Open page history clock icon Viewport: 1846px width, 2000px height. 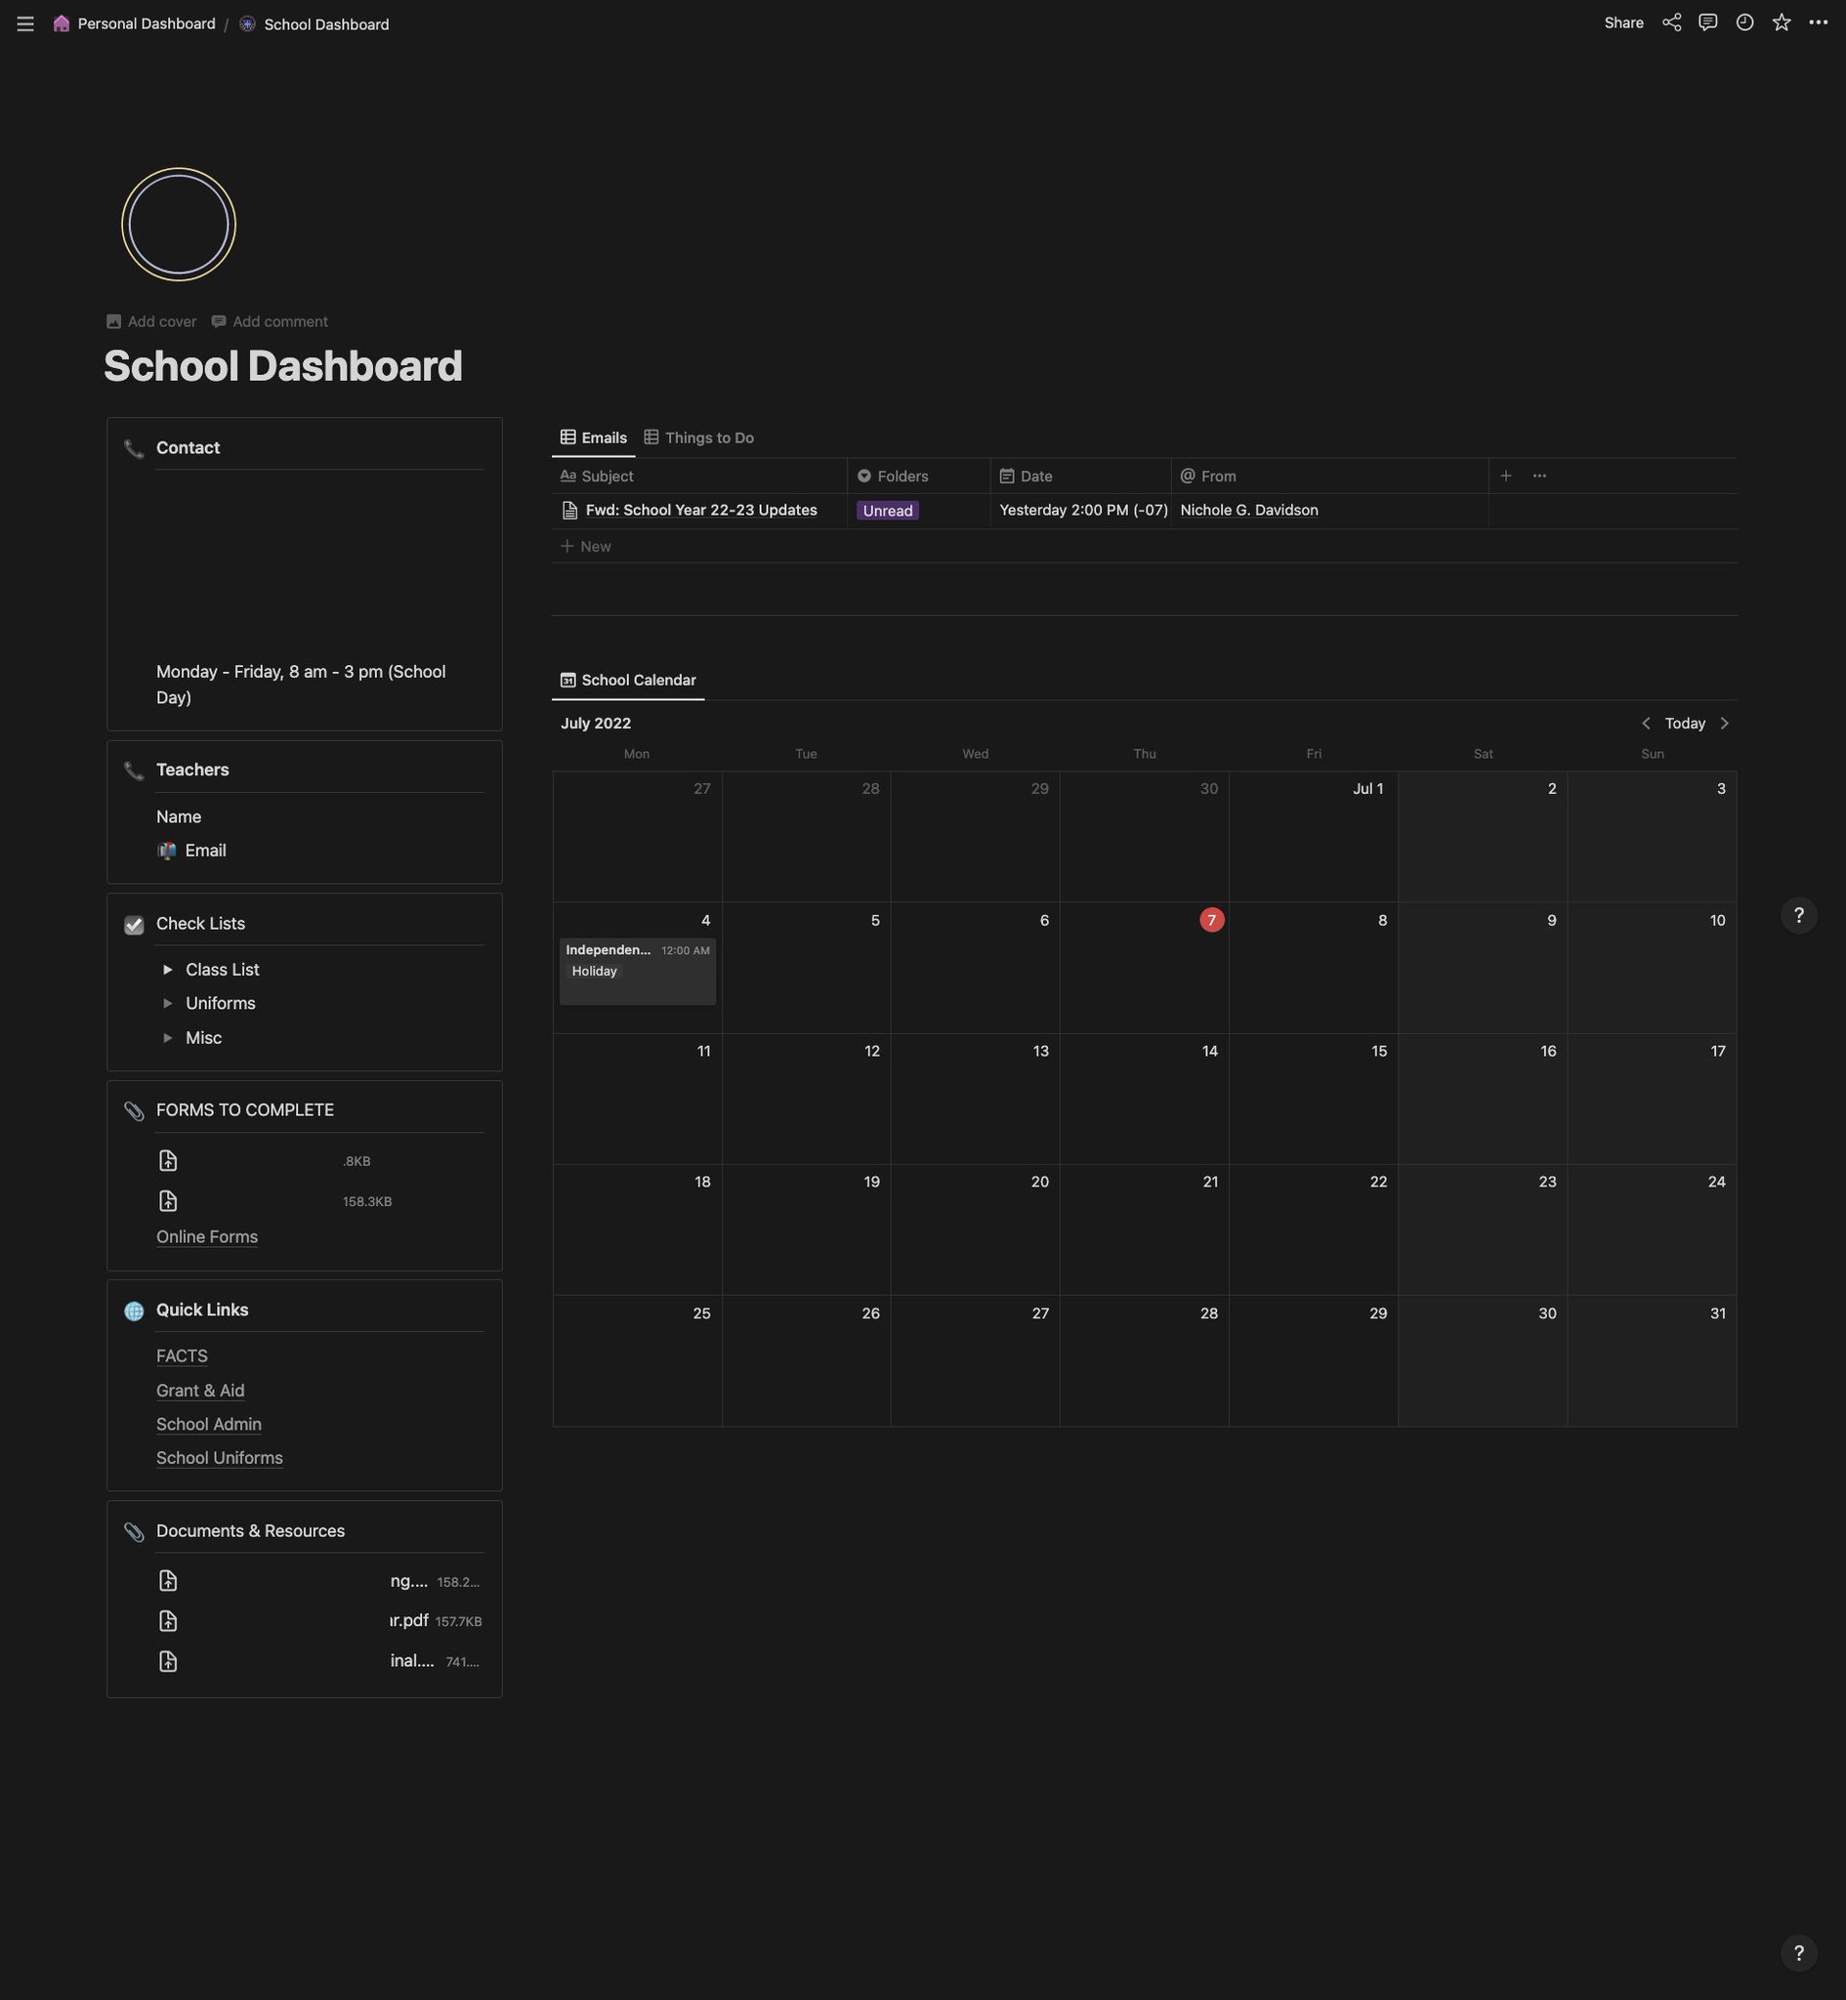(x=1745, y=23)
